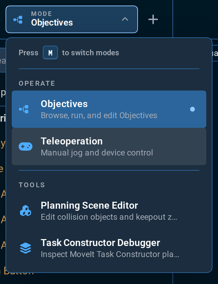Screen dimensions: 218x284
Task: Open the Task Constructor Debugger tool
Action: tap(109, 248)
